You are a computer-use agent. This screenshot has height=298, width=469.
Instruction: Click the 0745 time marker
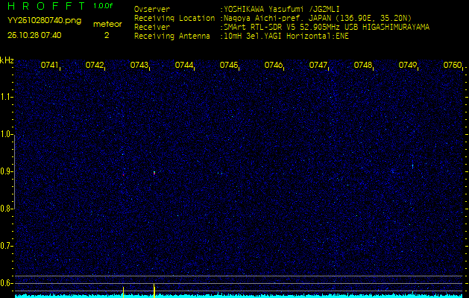[229, 66]
